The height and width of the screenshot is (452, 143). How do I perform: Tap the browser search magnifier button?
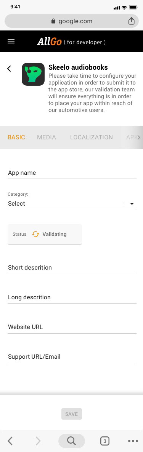click(72, 441)
